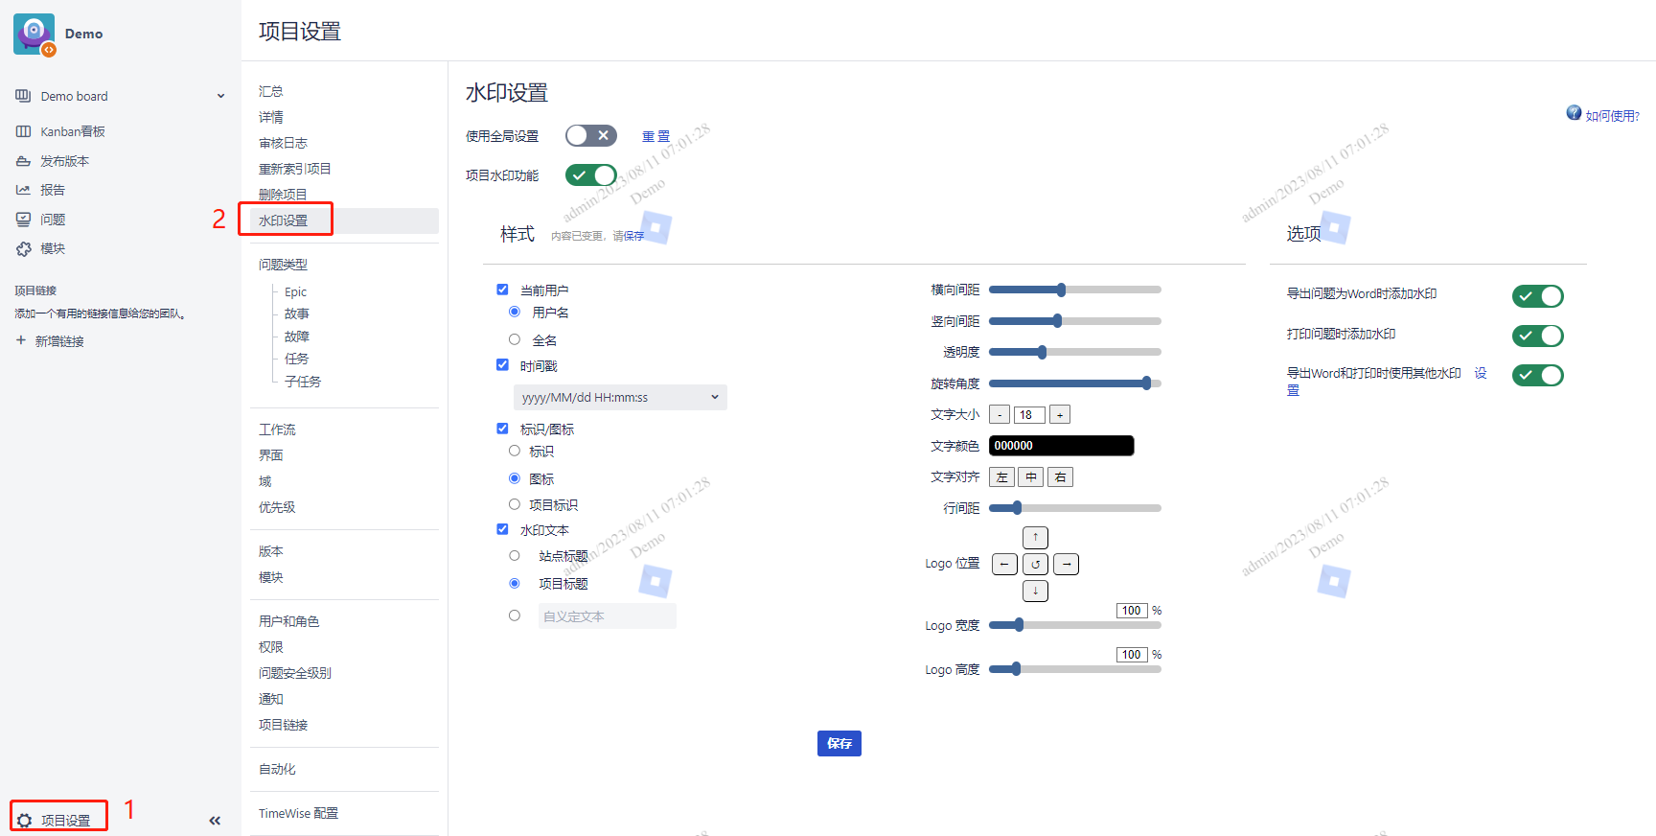
Task: Click the Logo position down arrow
Action: point(1035,592)
